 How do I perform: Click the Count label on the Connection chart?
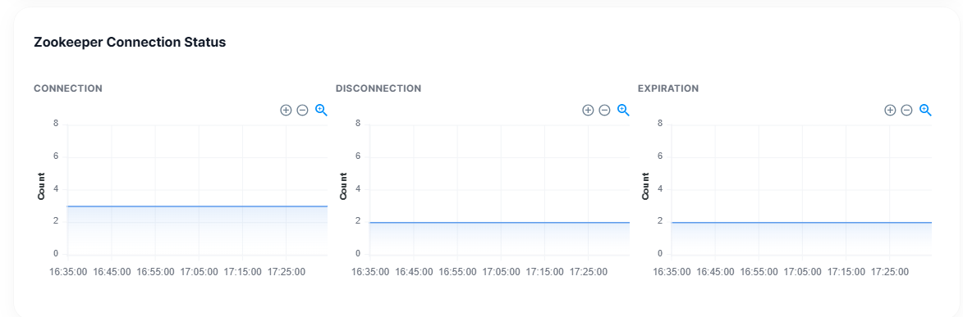click(41, 186)
